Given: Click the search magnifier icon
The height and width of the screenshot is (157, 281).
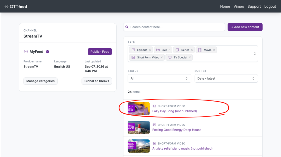Looking at the screenshot, I should pyautogui.click(x=127, y=27).
